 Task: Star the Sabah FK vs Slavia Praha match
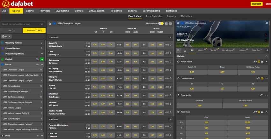pyautogui.click(x=87, y=46)
